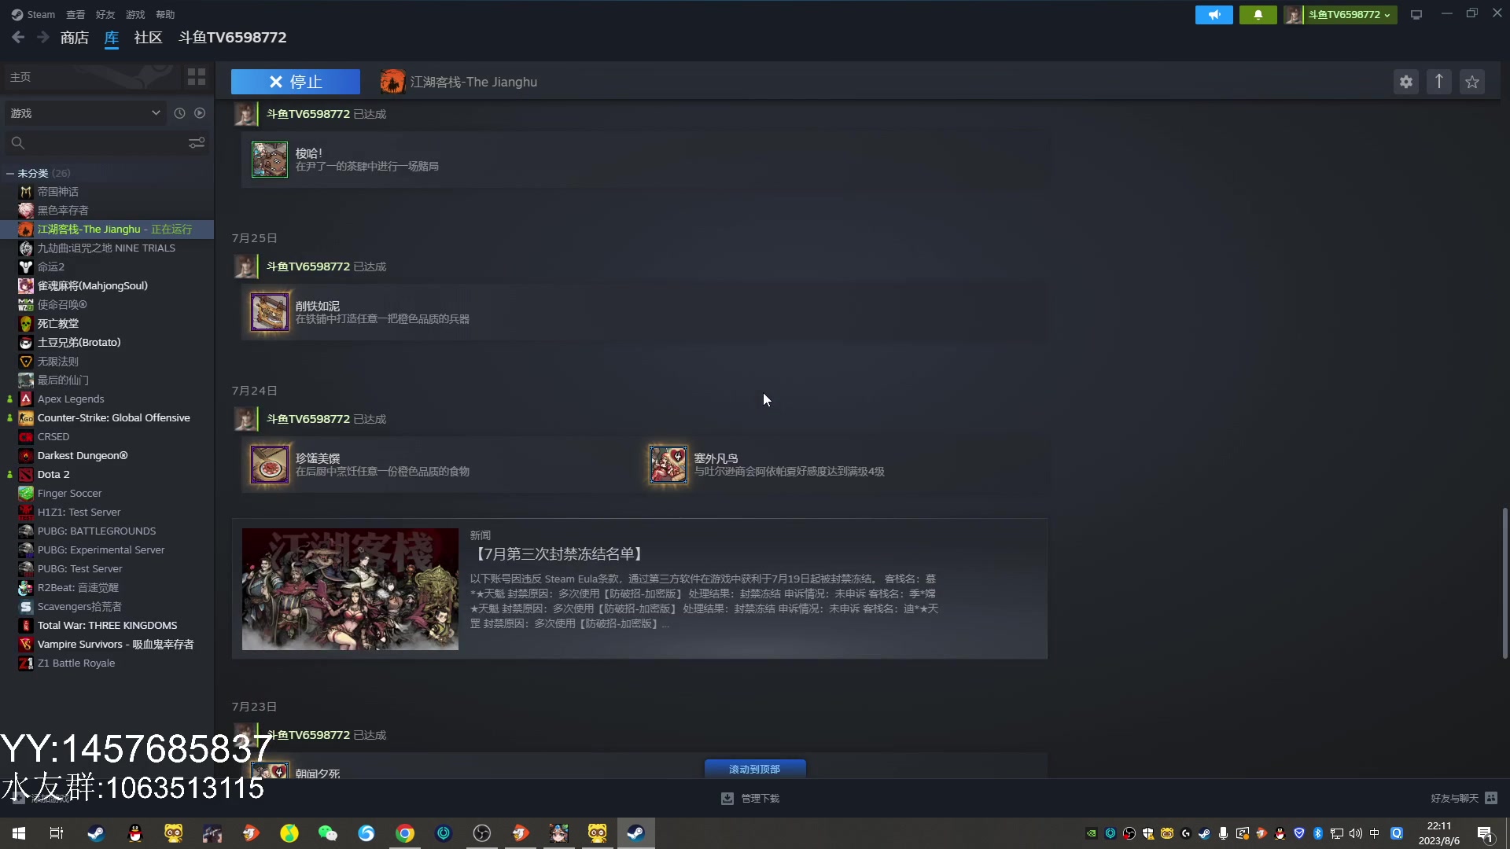Click 滚动到顶部 button
Screen dimensions: 1510x849
click(x=755, y=769)
